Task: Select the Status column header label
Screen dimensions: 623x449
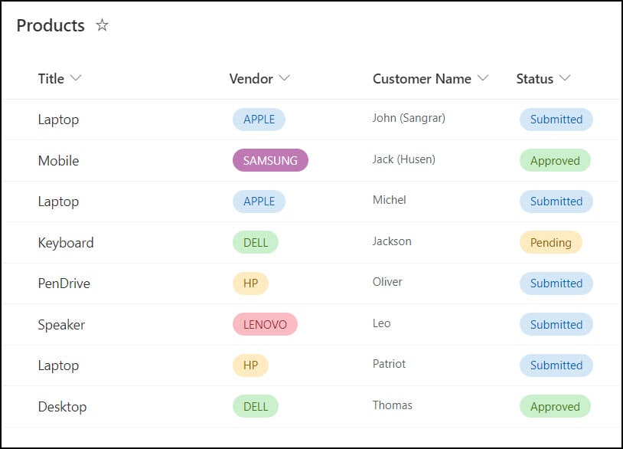Action: [x=535, y=78]
